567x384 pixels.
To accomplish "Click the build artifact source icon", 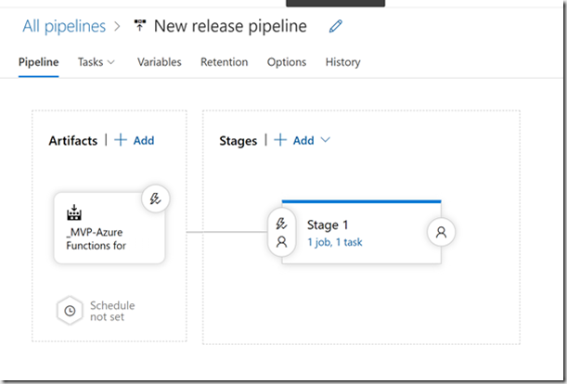I will pyautogui.click(x=74, y=212).
